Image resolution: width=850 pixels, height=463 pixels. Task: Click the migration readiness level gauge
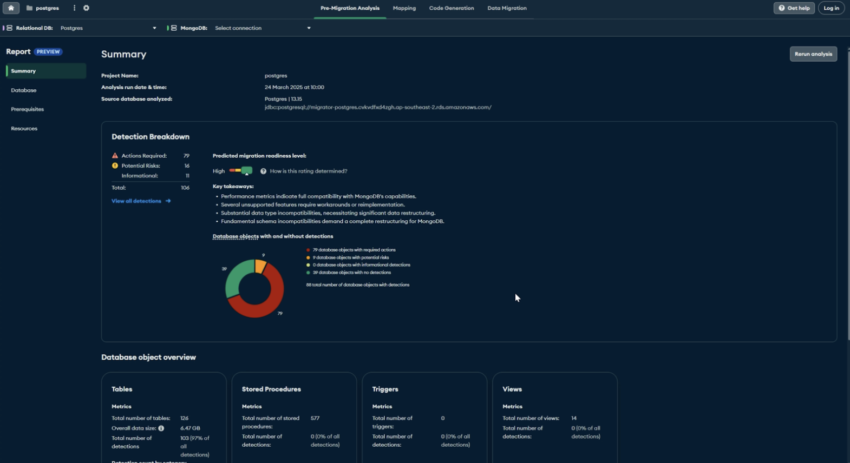click(x=241, y=171)
